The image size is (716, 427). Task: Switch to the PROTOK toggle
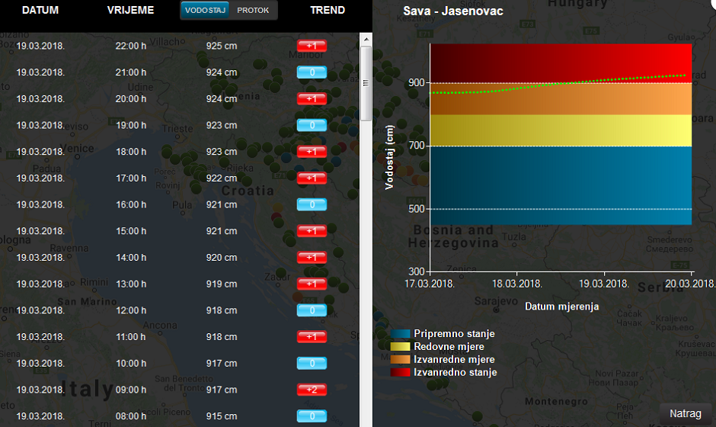[x=253, y=11]
